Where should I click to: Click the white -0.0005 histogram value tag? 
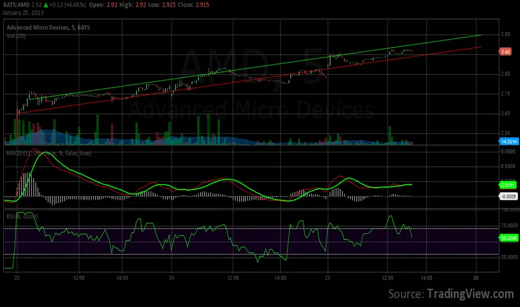click(508, 196)
